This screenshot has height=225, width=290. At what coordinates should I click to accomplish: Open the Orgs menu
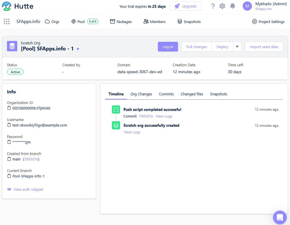[x=52, y=22]
